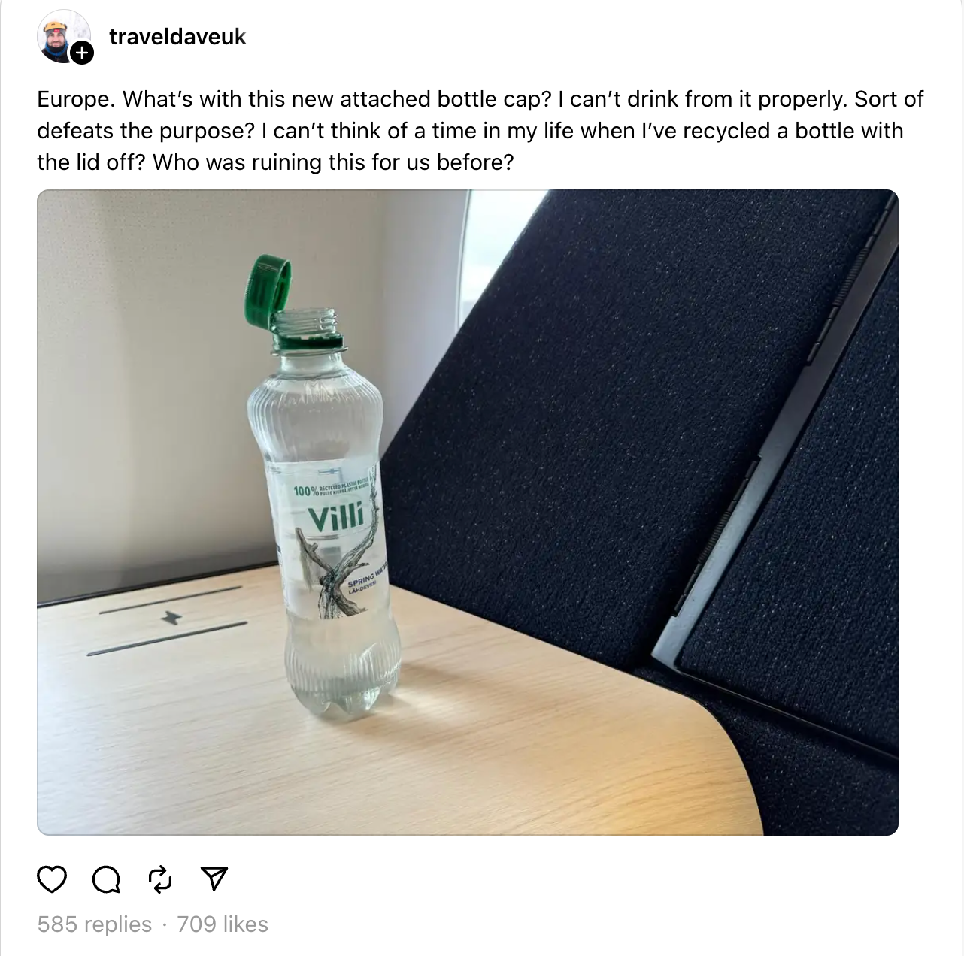Like the post with the heart icon

[x=52, y=879]
